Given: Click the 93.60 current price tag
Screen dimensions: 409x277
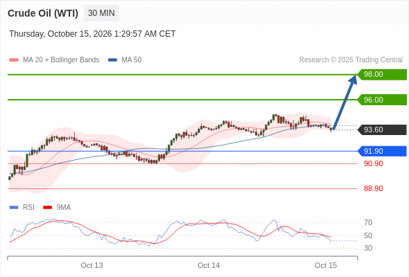Looking at the screenshot, I should (x=382, y=129).
